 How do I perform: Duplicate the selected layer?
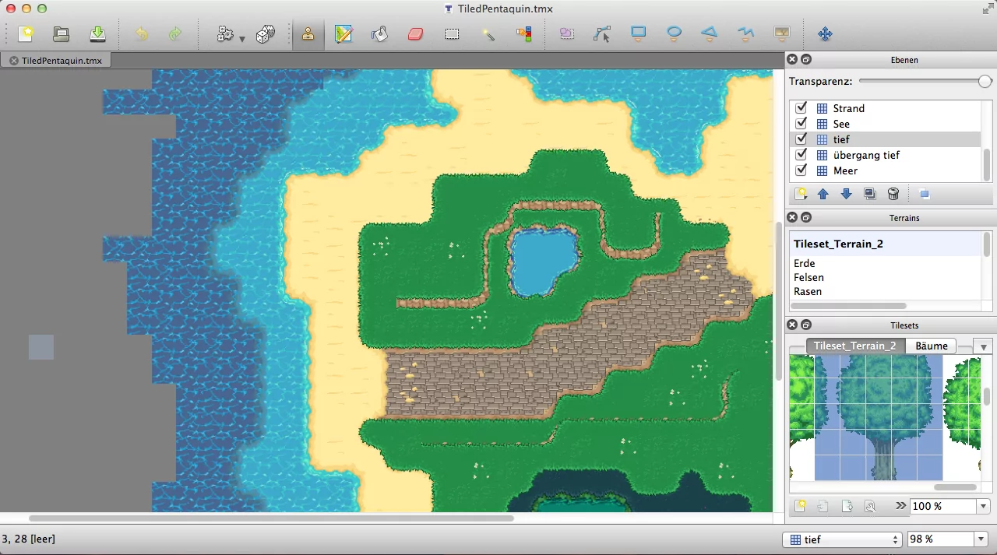pos(870,194)
